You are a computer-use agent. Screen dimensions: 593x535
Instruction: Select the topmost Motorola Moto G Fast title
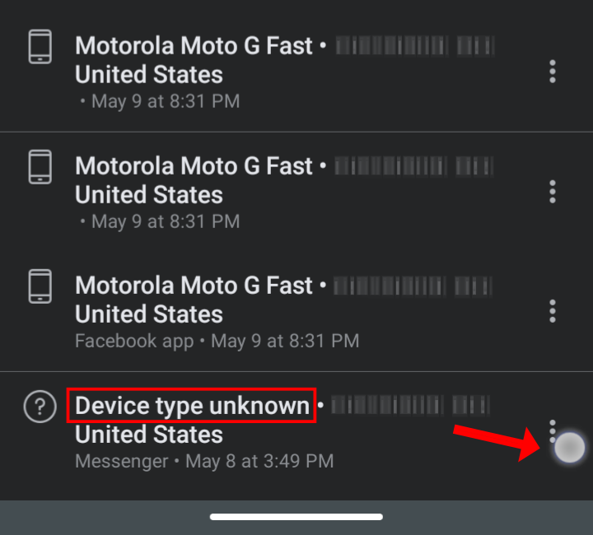pos(194,46)
